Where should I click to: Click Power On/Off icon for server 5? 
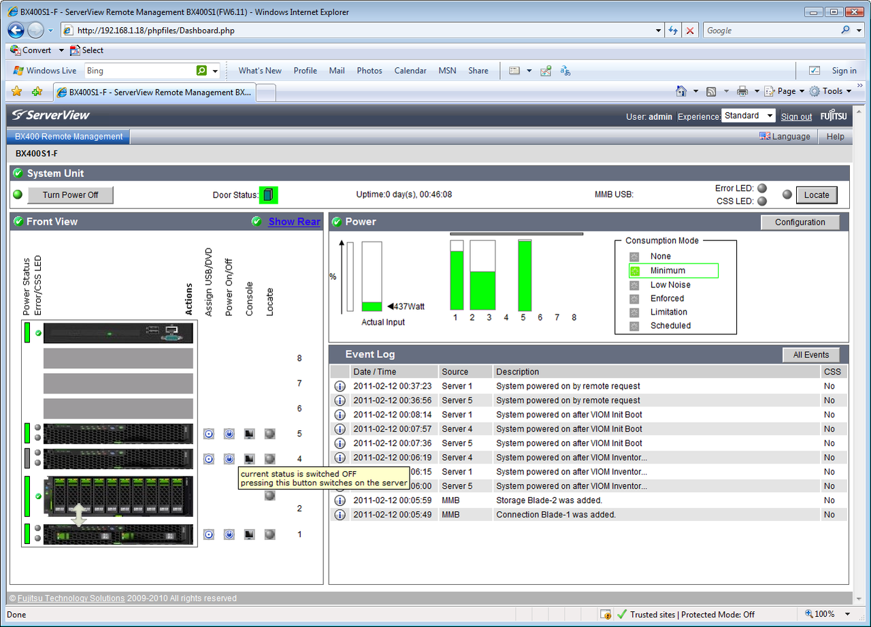point(229,434)
